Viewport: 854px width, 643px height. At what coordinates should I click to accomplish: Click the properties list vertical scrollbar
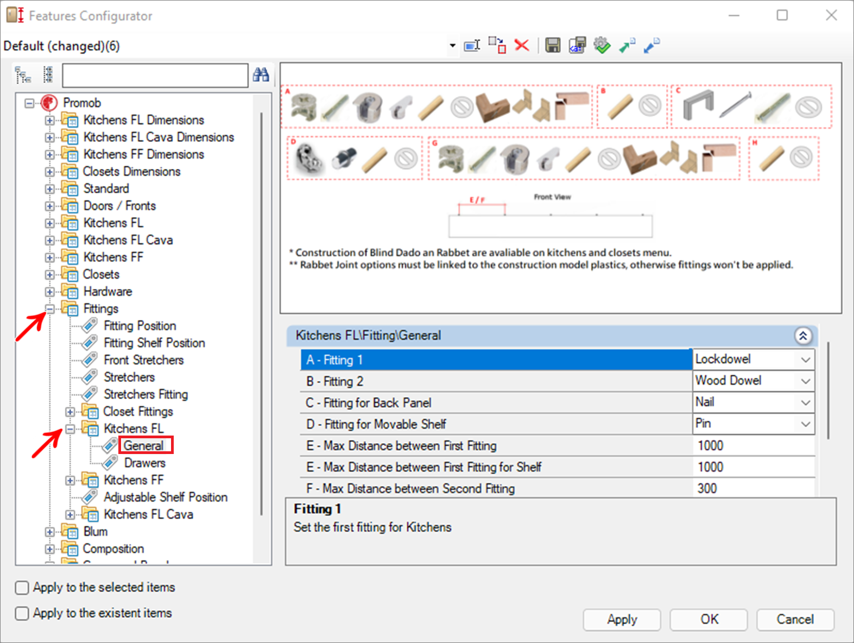[828, 390]
